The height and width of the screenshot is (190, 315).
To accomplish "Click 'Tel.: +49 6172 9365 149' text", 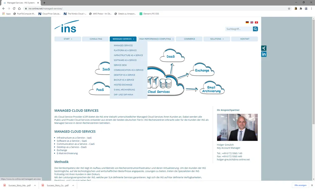I will 229,153.
